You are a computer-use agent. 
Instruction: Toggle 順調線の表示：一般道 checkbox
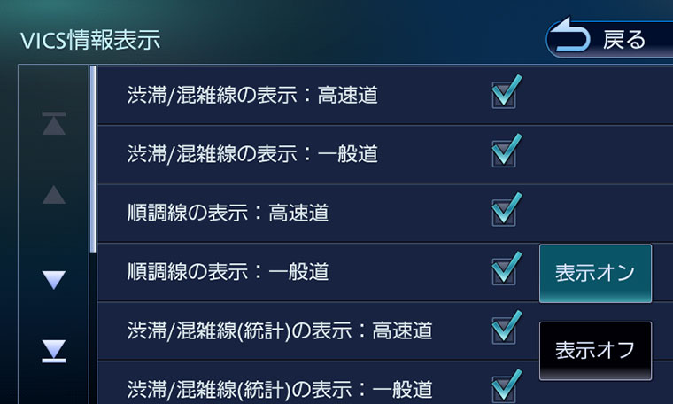tap(506, 268)
